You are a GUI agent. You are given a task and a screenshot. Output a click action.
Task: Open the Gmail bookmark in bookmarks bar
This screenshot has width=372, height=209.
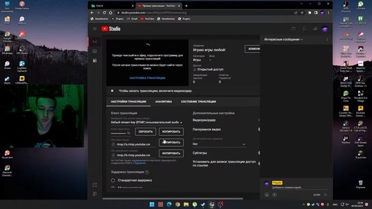click(x=132, y=19)
